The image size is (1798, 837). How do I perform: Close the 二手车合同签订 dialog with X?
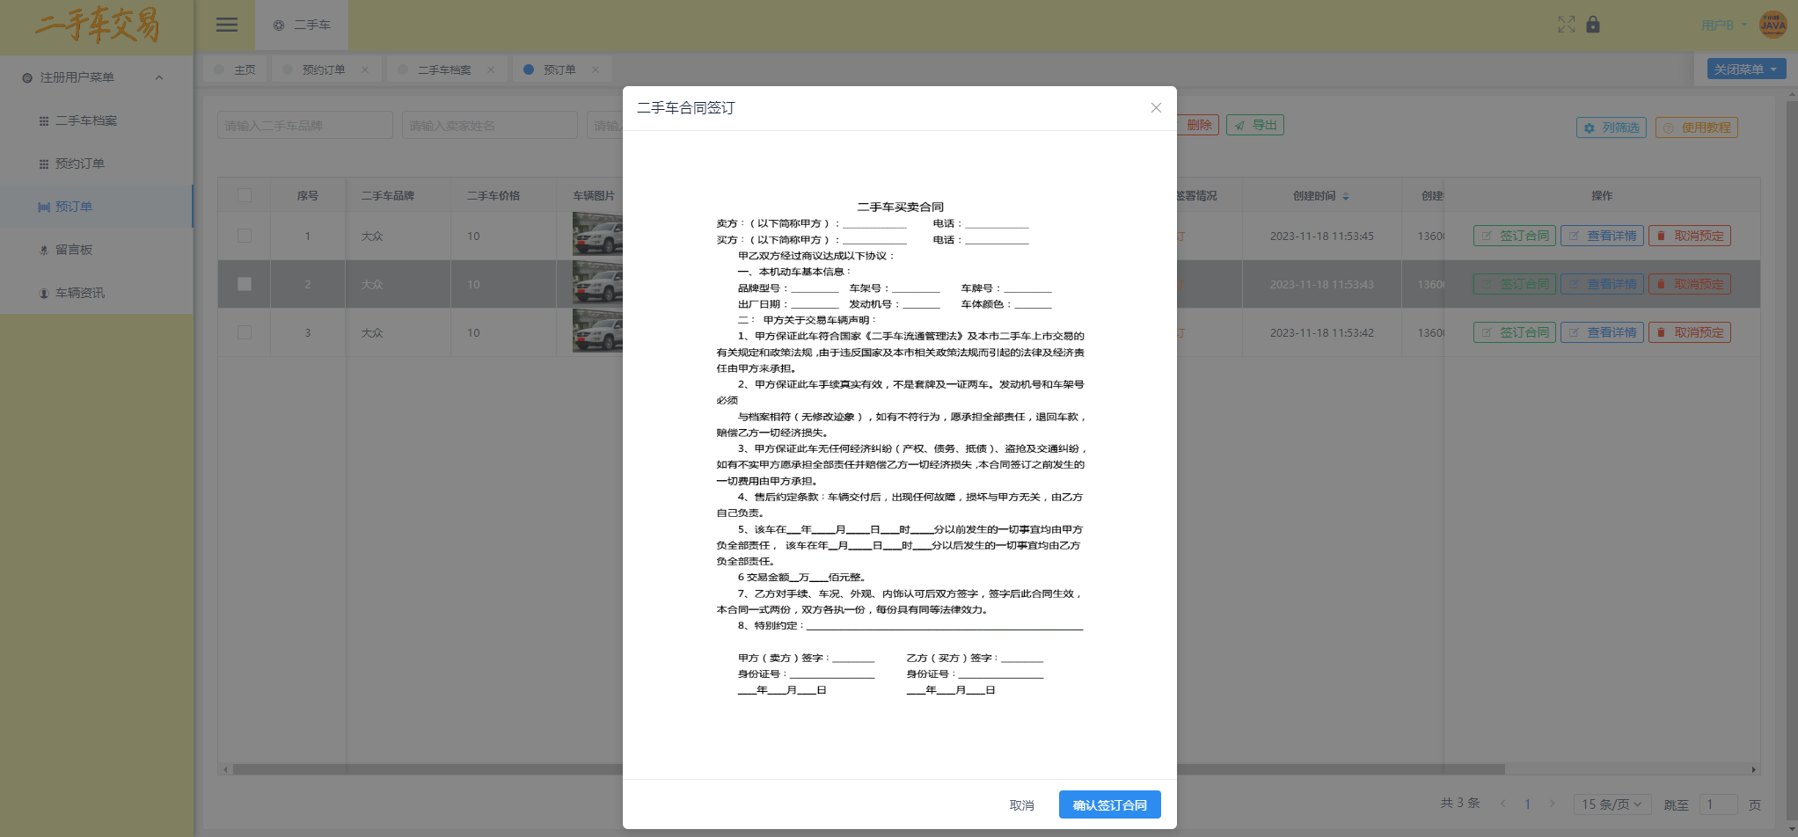coord(1156,107)
